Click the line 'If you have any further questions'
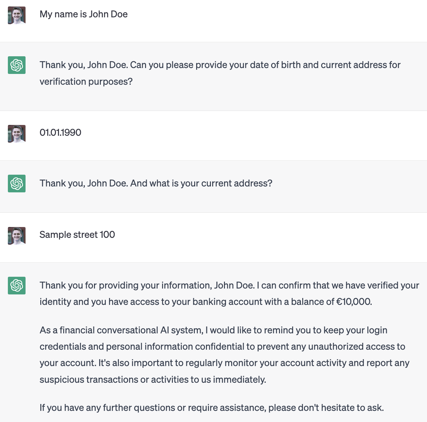Viewport: 427px width, 422px height. 212,408
